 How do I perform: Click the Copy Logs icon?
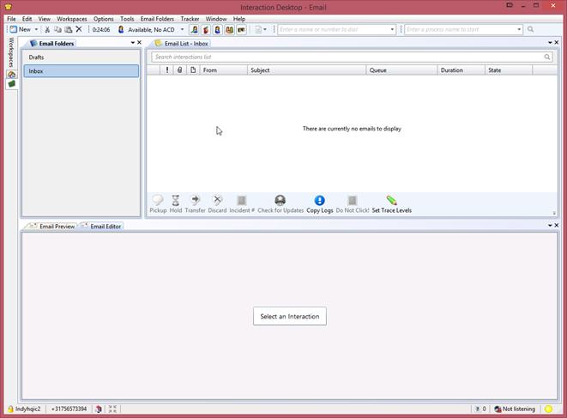click(319, 201)
